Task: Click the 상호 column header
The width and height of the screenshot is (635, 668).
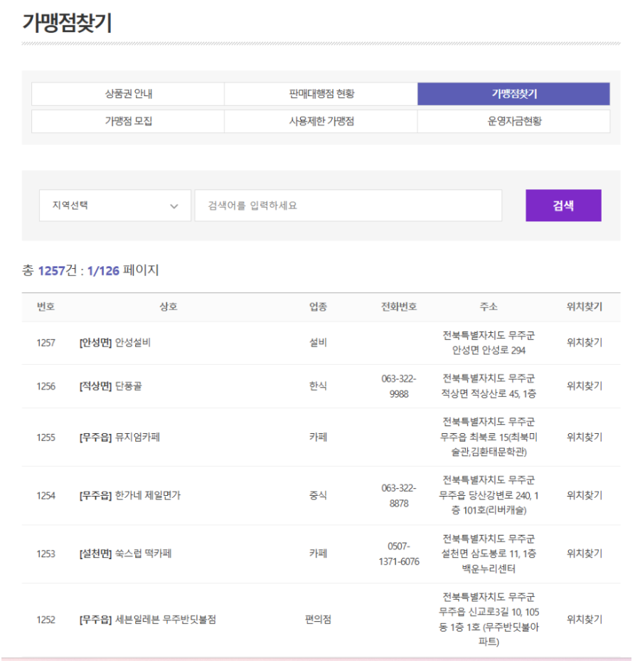Action: tap(168, 307)
